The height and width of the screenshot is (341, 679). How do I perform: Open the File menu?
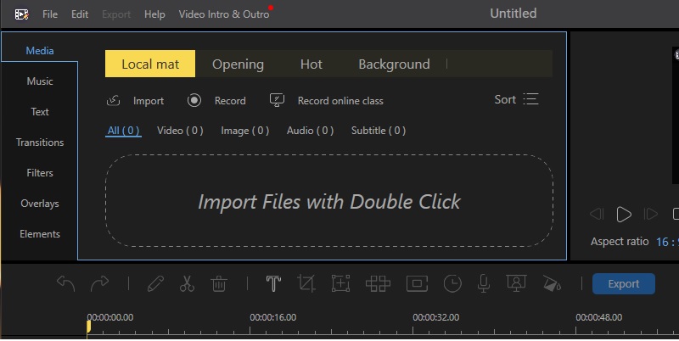click(50, 14)
